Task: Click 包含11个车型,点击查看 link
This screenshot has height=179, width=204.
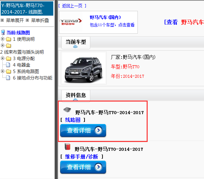Action: point(112,25)
